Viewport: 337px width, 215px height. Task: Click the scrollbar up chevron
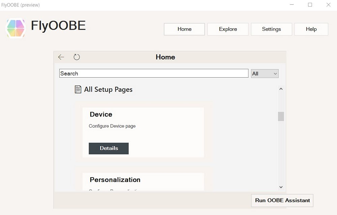pos(281,88)
